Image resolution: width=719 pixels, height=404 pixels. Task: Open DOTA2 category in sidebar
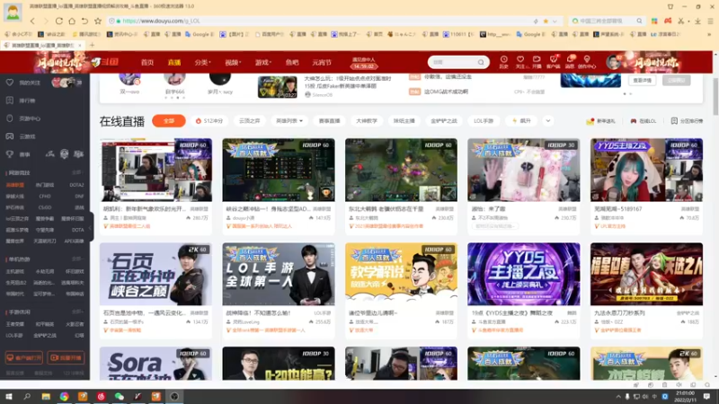tap(76, 185)
